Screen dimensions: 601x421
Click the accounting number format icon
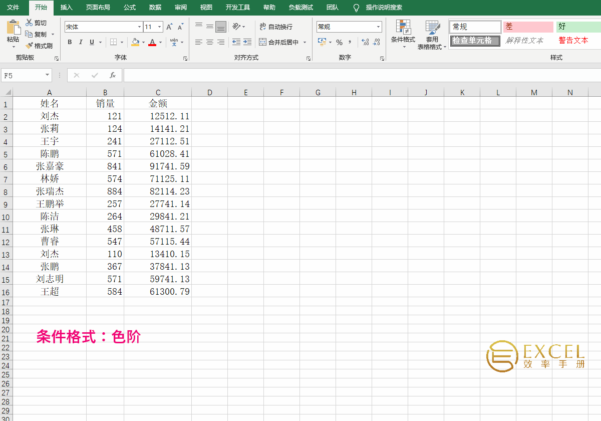322,42
